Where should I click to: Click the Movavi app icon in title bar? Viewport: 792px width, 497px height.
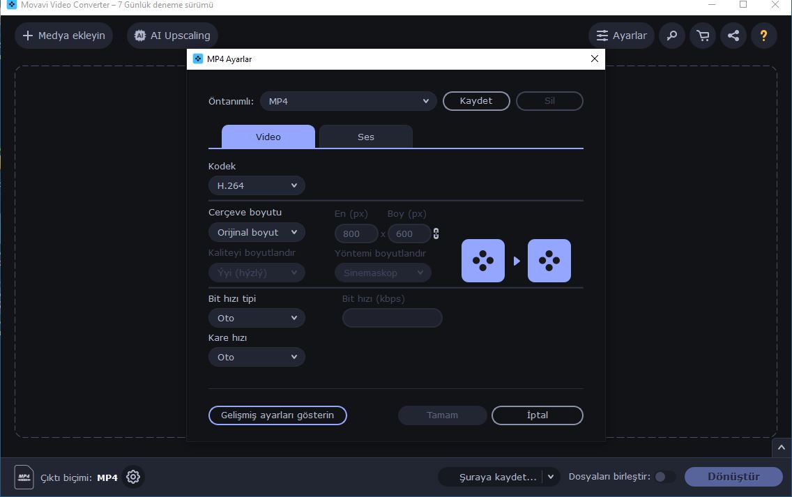click(11, 5)
